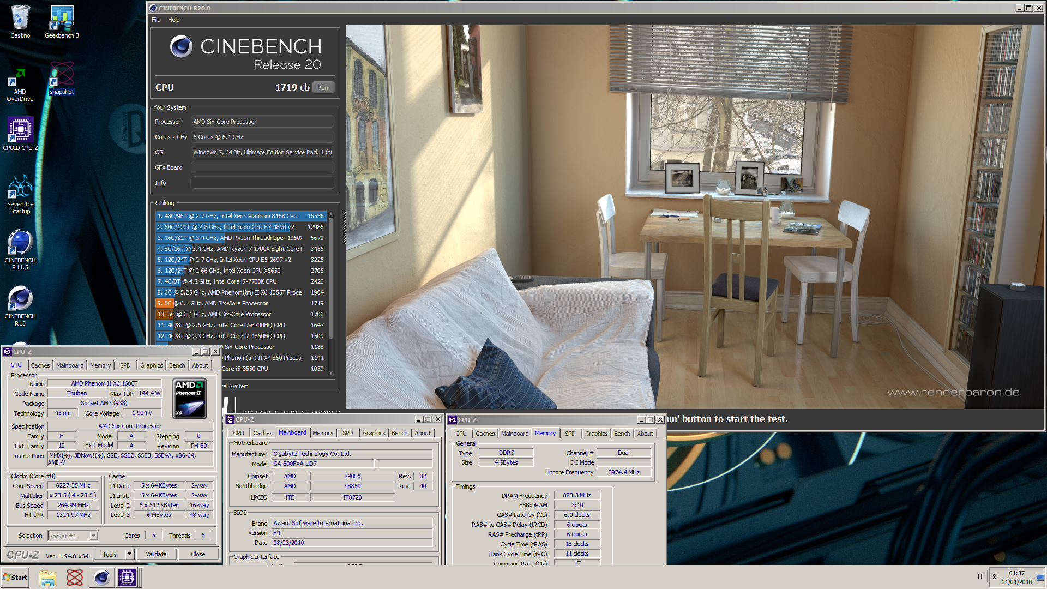Screen dimensions: 1047x589
Task: Open the snapshot tool taskbar icon
Action: 74,578
